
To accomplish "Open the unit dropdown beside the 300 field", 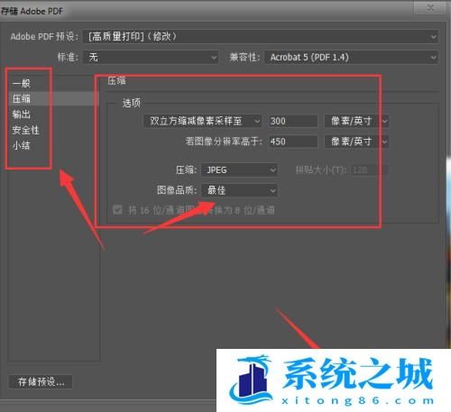I will (356, 121).
